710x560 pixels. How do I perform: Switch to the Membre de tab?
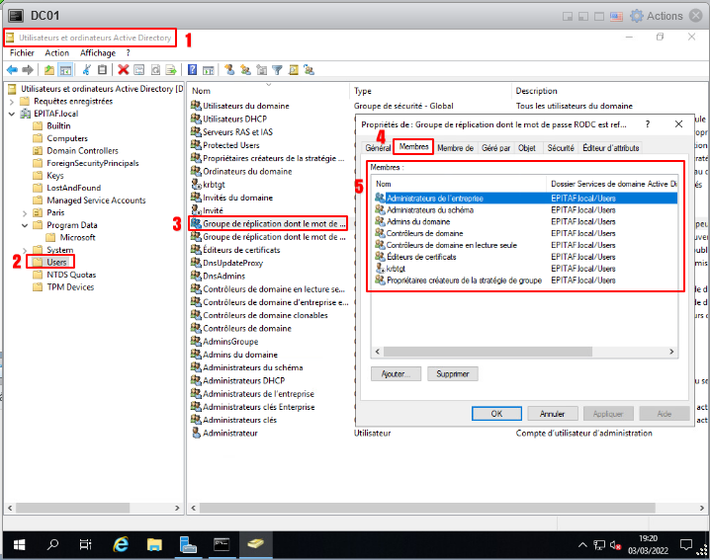point(455,148)
